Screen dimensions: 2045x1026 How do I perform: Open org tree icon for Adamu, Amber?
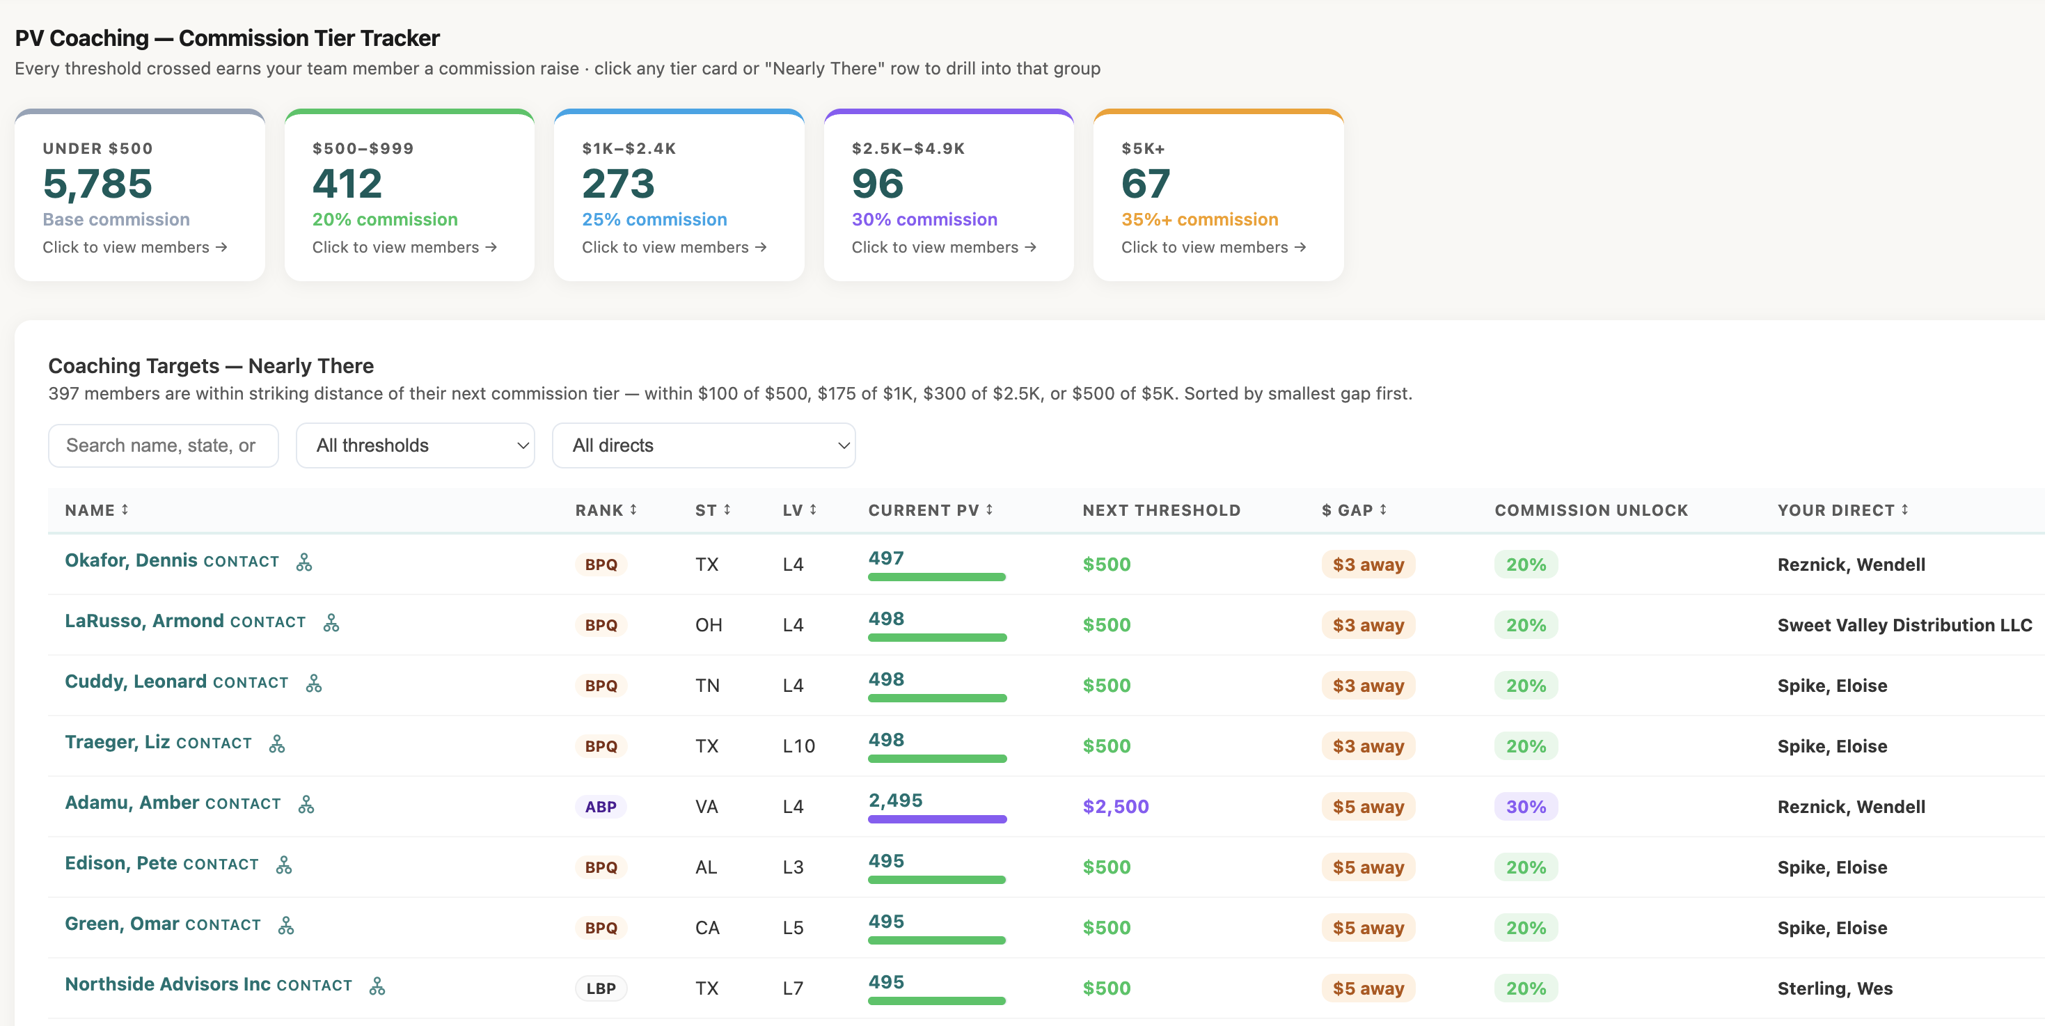pos(306,805)
